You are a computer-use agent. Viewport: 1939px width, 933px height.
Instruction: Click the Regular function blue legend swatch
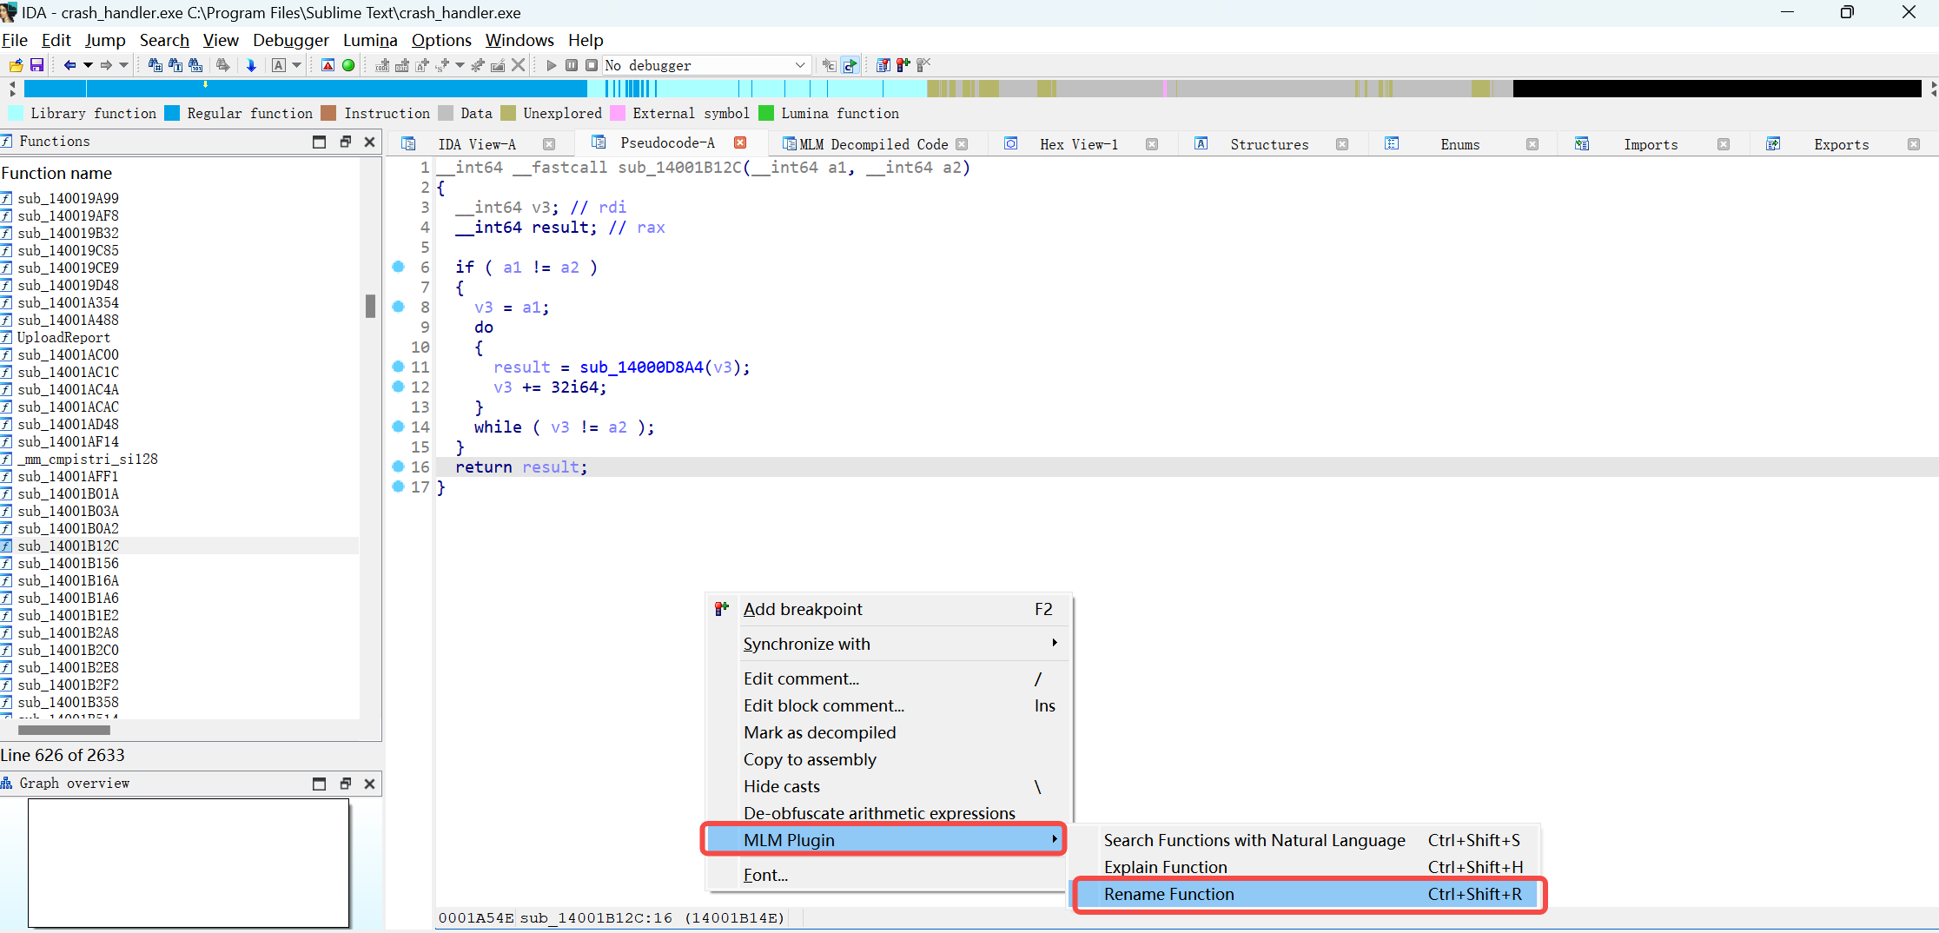172,113
